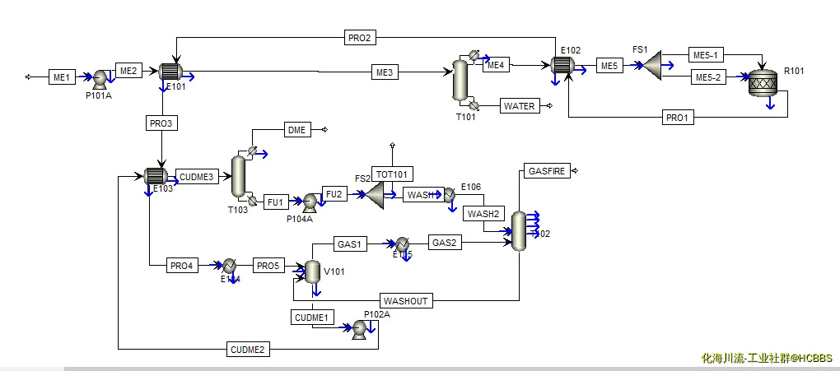Select the ME5-2 stream label
This screenshot has width=840, height=371.
(709, 77)
